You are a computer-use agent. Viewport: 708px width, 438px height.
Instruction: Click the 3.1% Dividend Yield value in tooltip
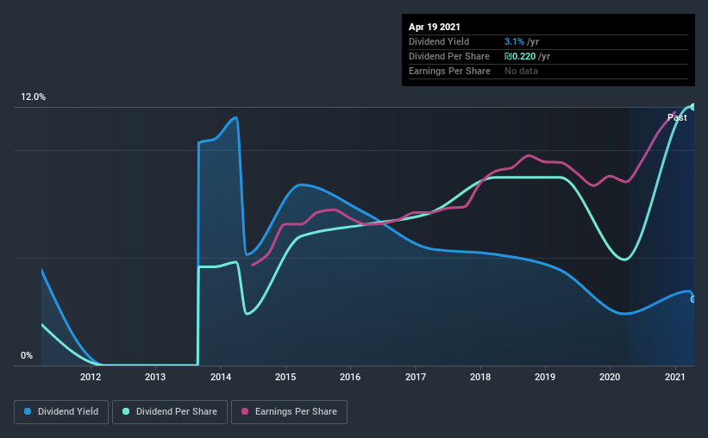tap(514, 41)
